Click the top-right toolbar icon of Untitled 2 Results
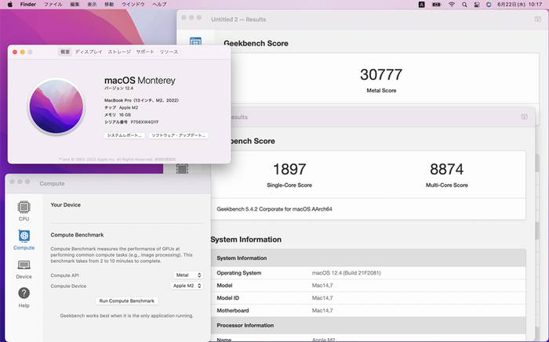The width and height of the screenshot is (549, 342). point(537,20)
